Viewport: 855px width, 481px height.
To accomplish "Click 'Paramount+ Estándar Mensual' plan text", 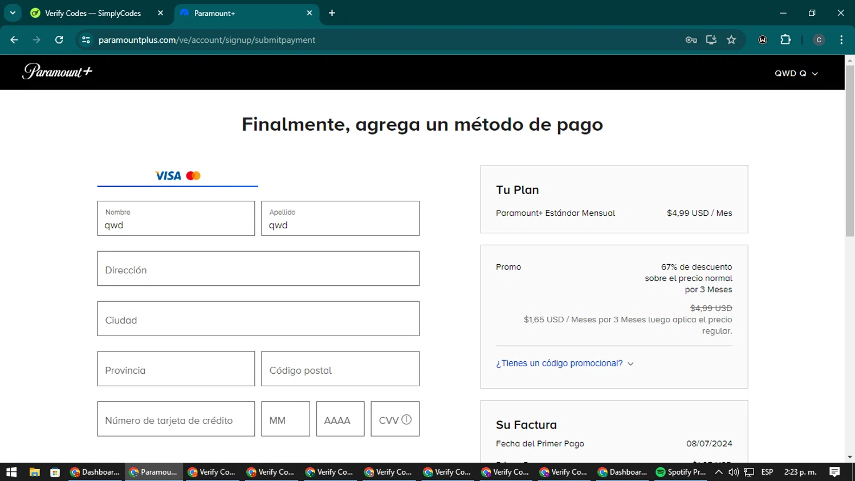I will pos(555,213).
